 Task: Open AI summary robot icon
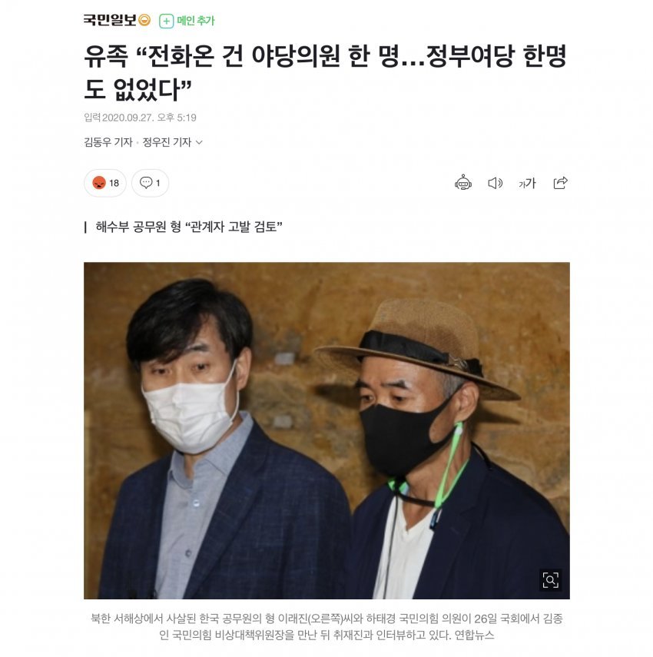point(463,183)
